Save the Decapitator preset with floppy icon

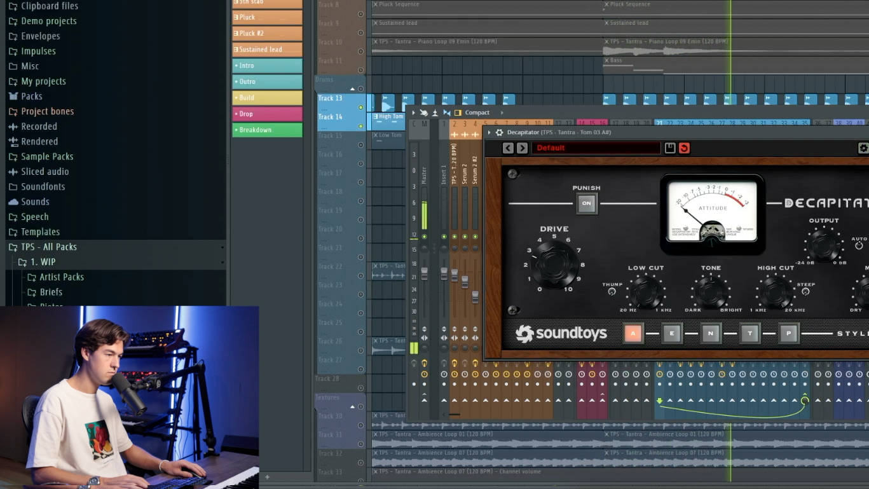tap(669, 148)
